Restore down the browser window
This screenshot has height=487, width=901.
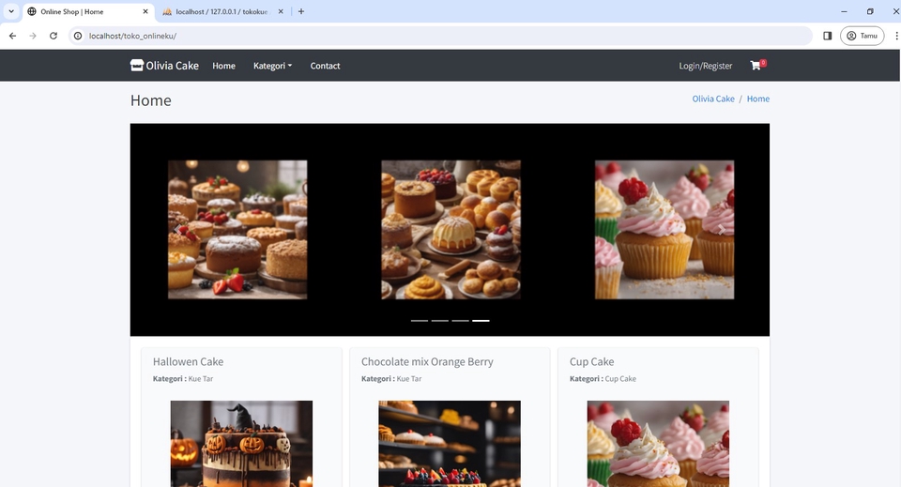point(870,11)
